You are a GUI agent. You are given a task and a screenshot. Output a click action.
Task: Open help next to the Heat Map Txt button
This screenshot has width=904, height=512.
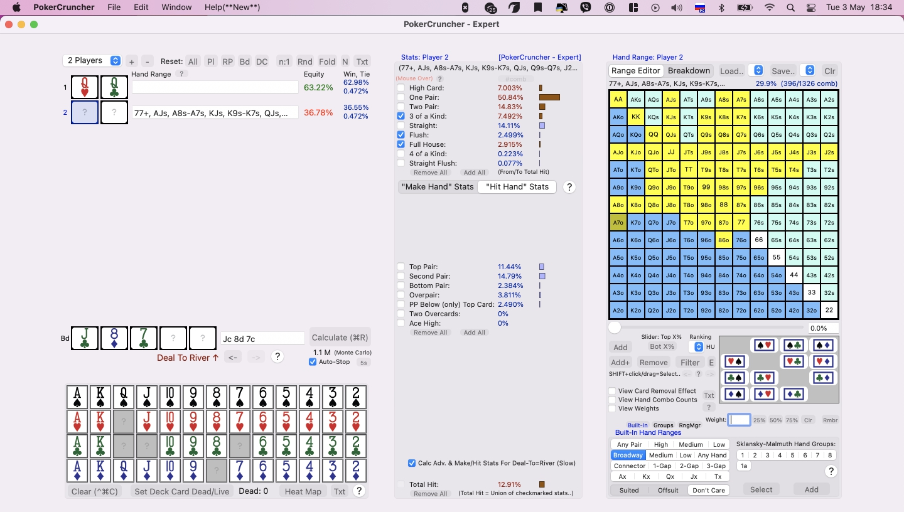point(359,491)
